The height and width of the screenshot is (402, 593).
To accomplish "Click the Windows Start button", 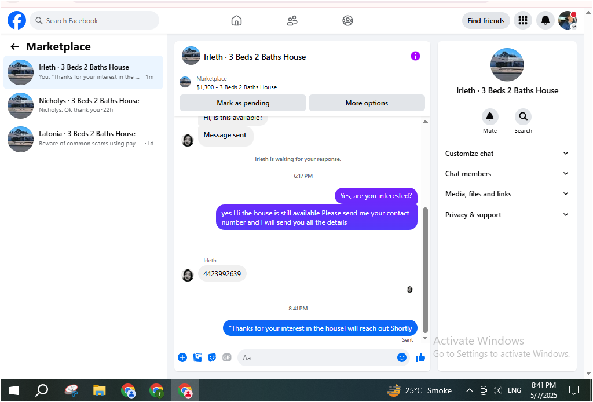I will pyautogui.click(x=14, y=390).
